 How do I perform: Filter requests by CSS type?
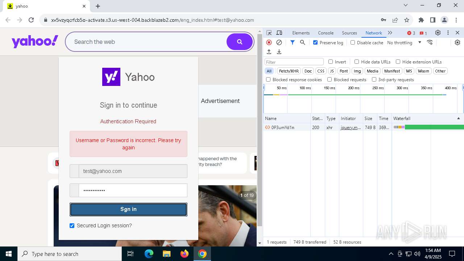[321, 71]
